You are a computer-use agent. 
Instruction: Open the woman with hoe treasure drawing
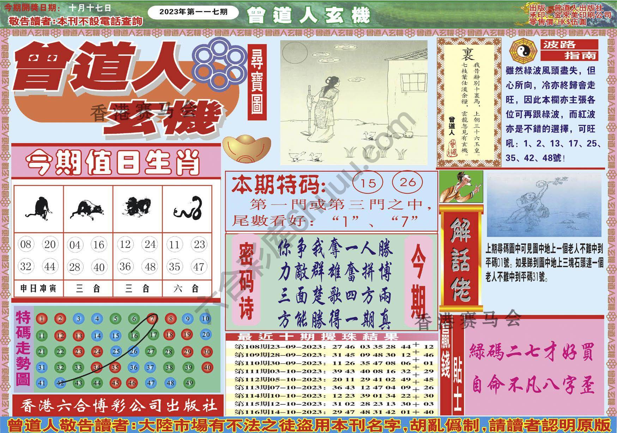click(x=354, y=102)
